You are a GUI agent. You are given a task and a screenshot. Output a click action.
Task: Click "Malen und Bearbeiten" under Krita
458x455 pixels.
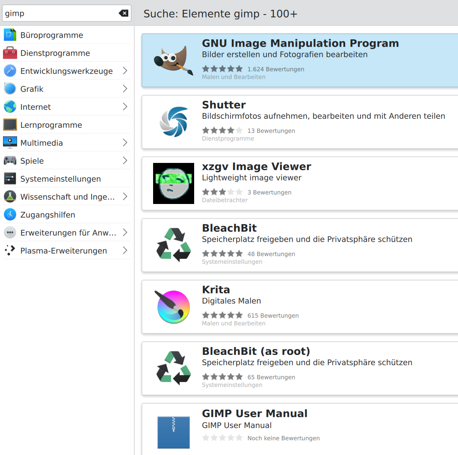pyautogui.click(x=233, y=323)
